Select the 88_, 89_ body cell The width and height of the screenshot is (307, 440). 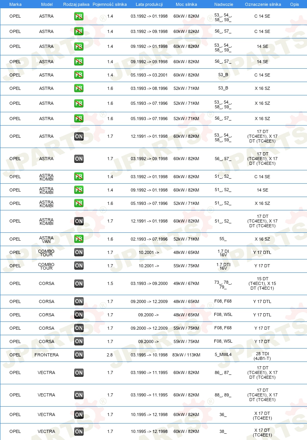(x=223, y=395)
